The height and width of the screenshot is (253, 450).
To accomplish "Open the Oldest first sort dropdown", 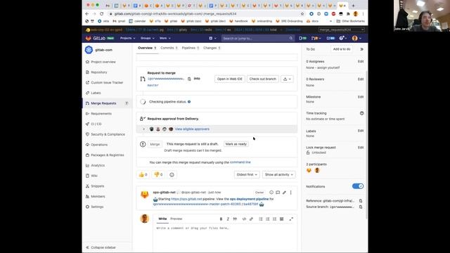I will [247, 174].
